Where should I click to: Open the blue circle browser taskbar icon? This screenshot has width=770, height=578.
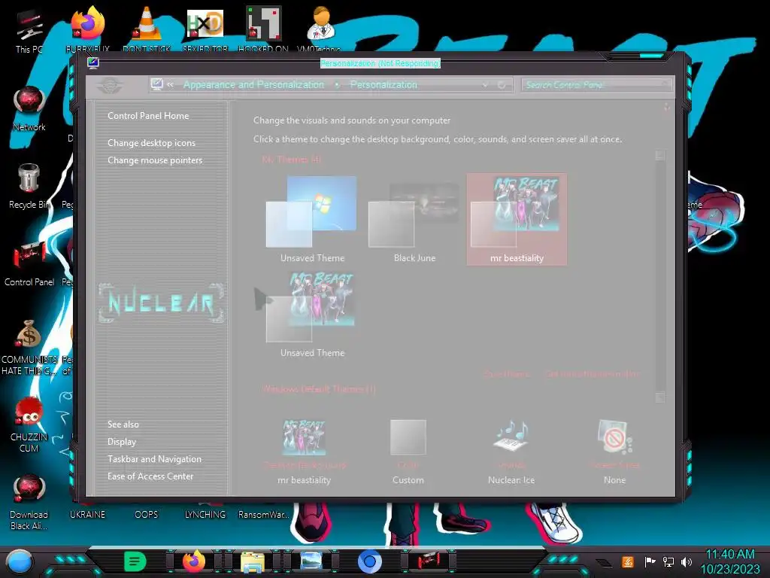(x=370, y=561)
